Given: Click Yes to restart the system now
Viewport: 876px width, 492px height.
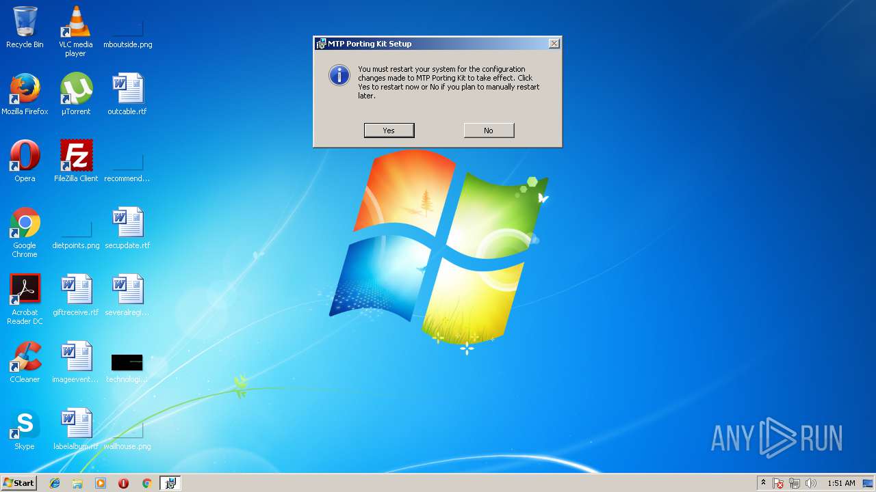Looking at the screenshot, I should (389, 131).
